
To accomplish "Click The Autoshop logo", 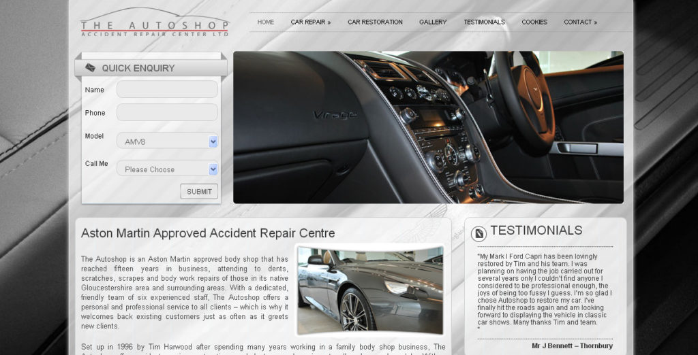I will (x=154, y=22).
